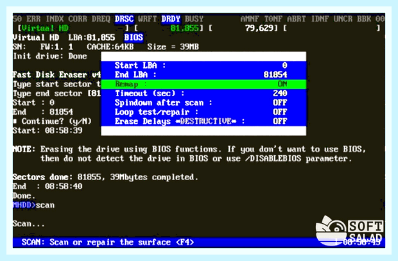Select the Start LBA row in scan dialog
This screenshot has width=398, height=261.
click(203, 65)
